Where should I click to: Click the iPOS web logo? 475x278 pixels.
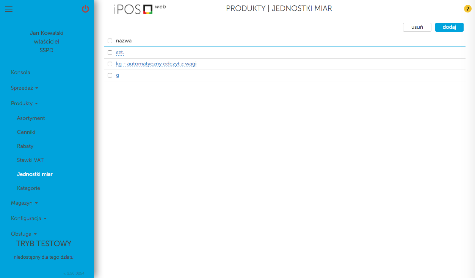pos(139,9)
